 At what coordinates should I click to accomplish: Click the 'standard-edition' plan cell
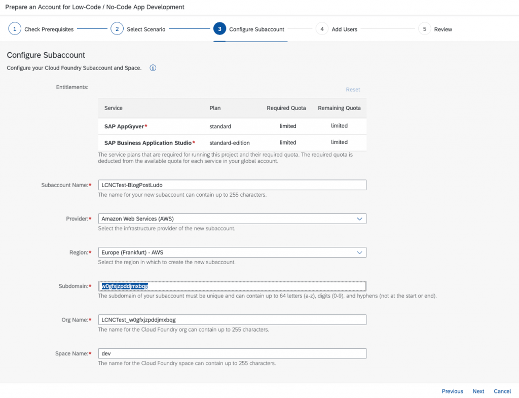(x=230, y=143)
